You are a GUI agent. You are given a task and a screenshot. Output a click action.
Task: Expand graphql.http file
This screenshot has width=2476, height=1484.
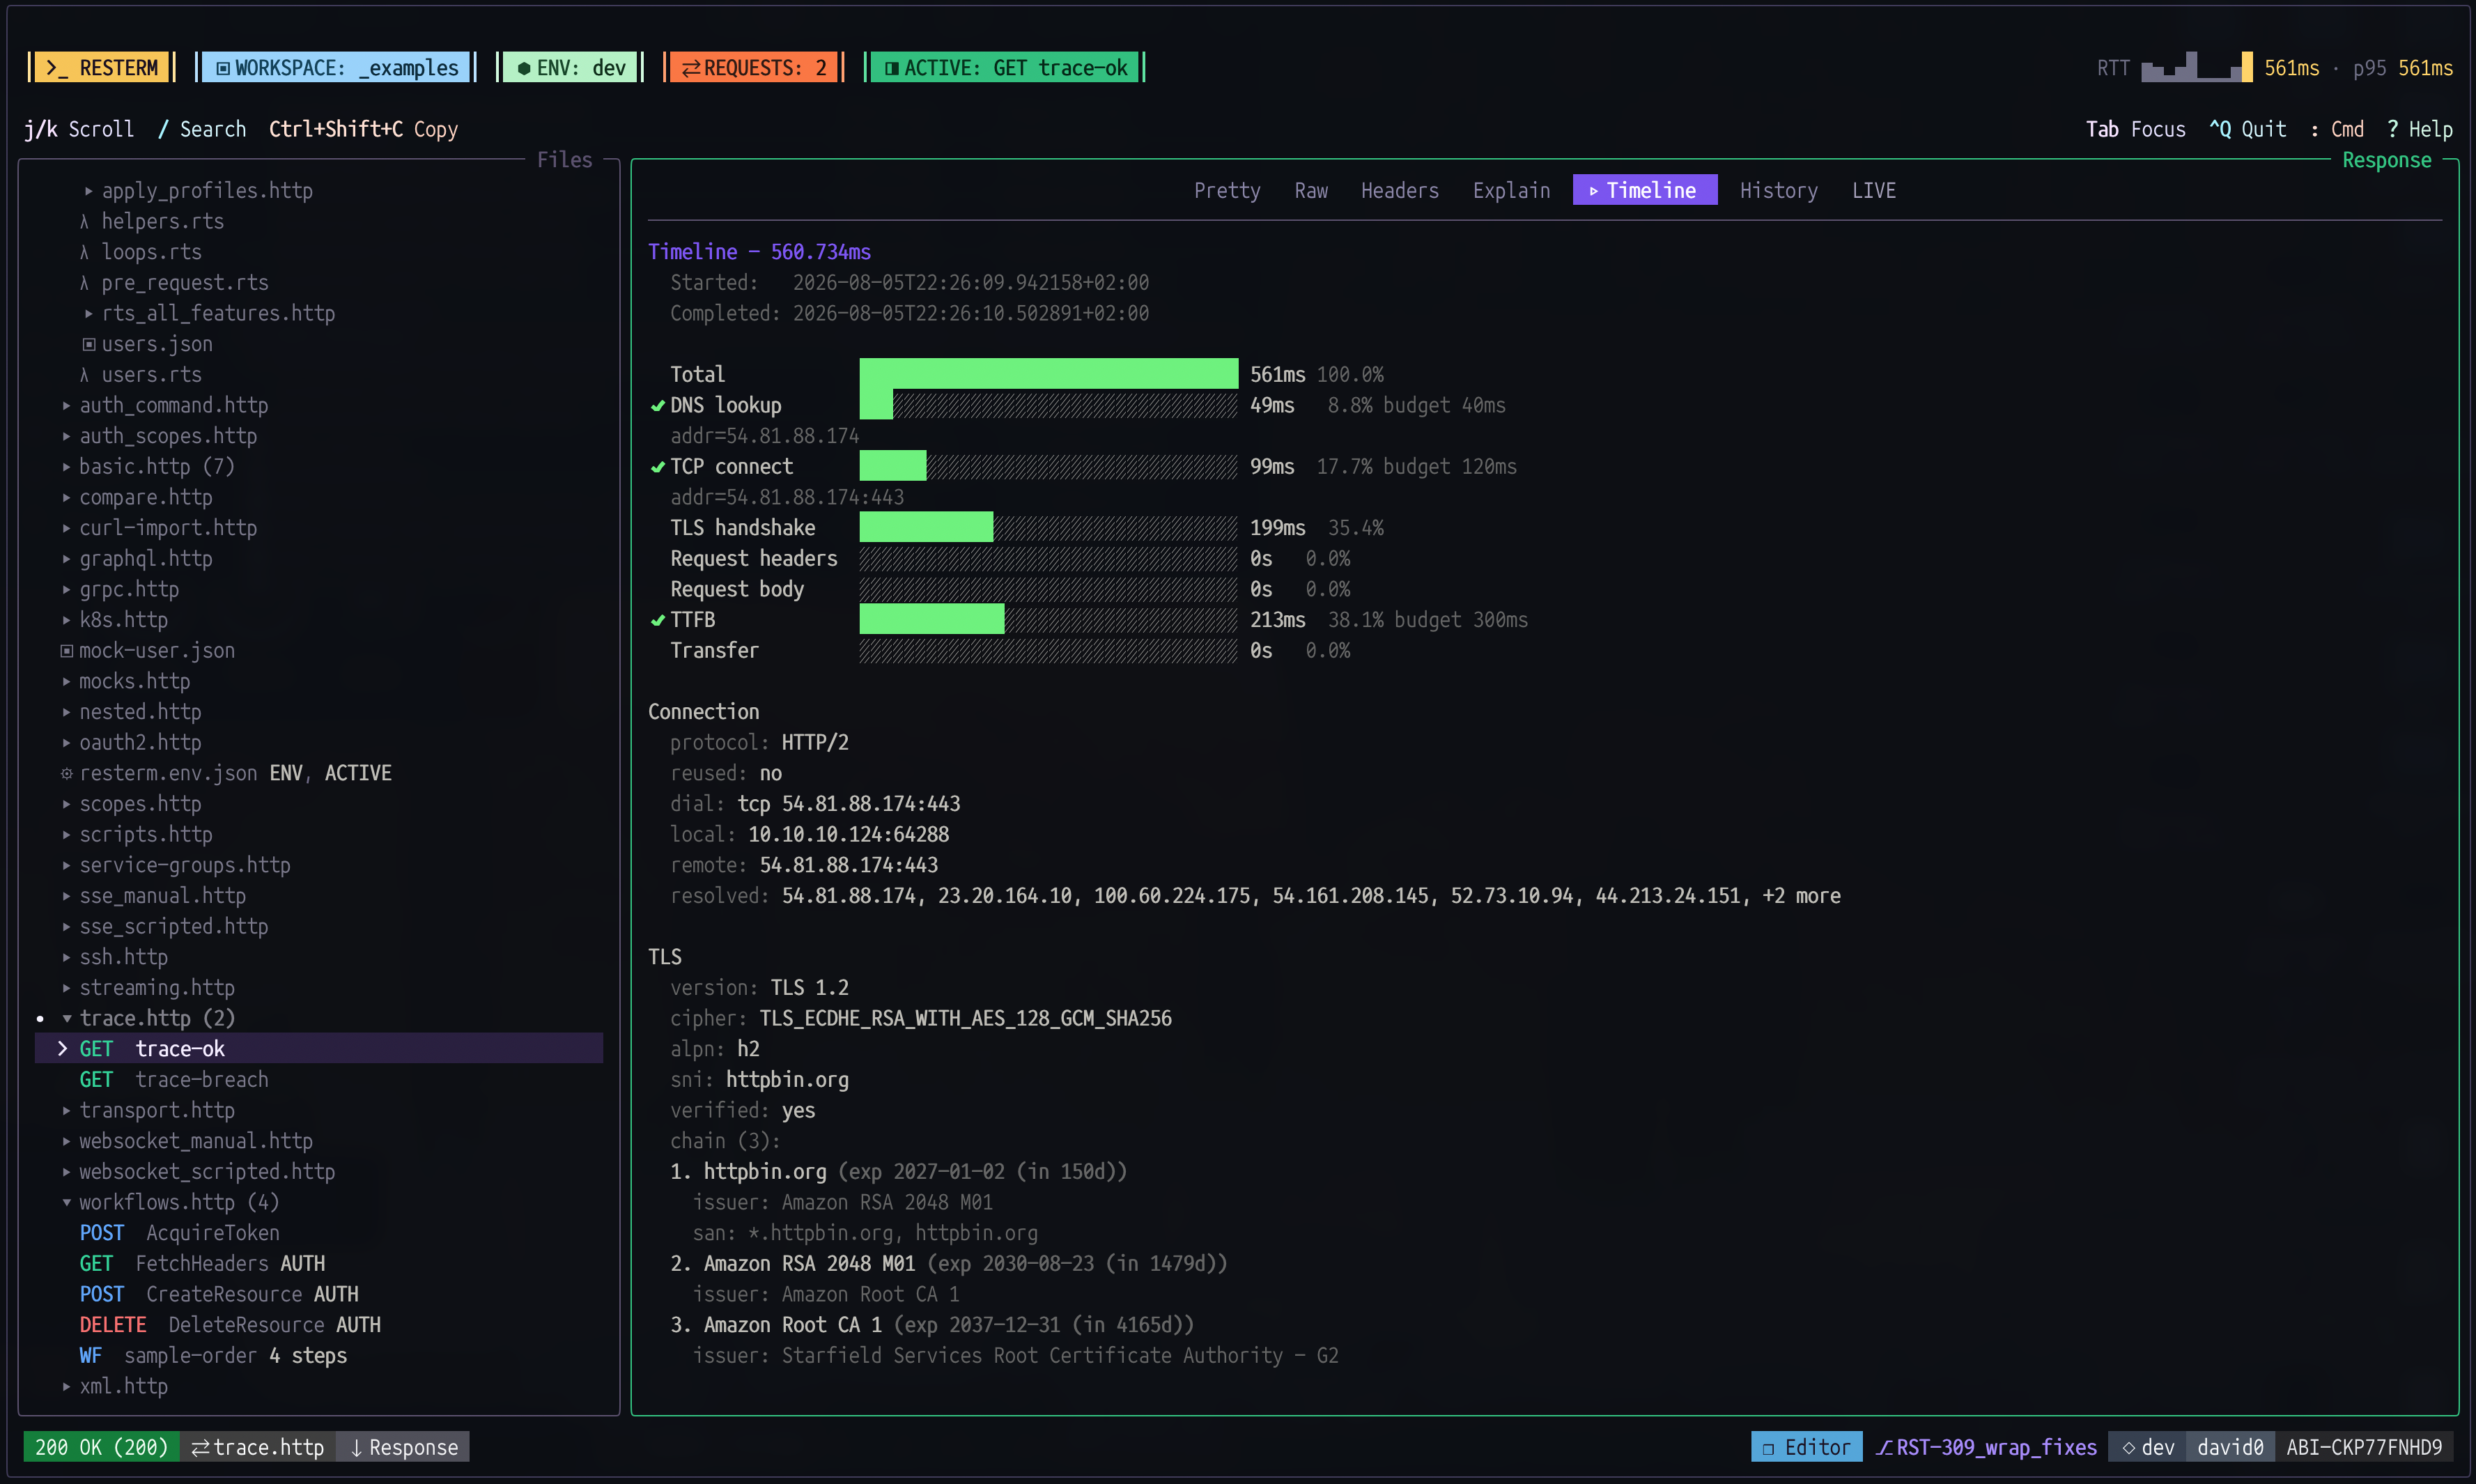tap(66, 558)
